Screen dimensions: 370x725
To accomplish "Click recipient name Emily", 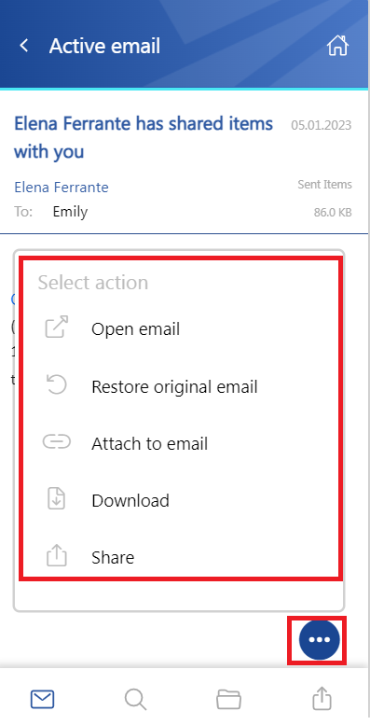I will 70,212.
